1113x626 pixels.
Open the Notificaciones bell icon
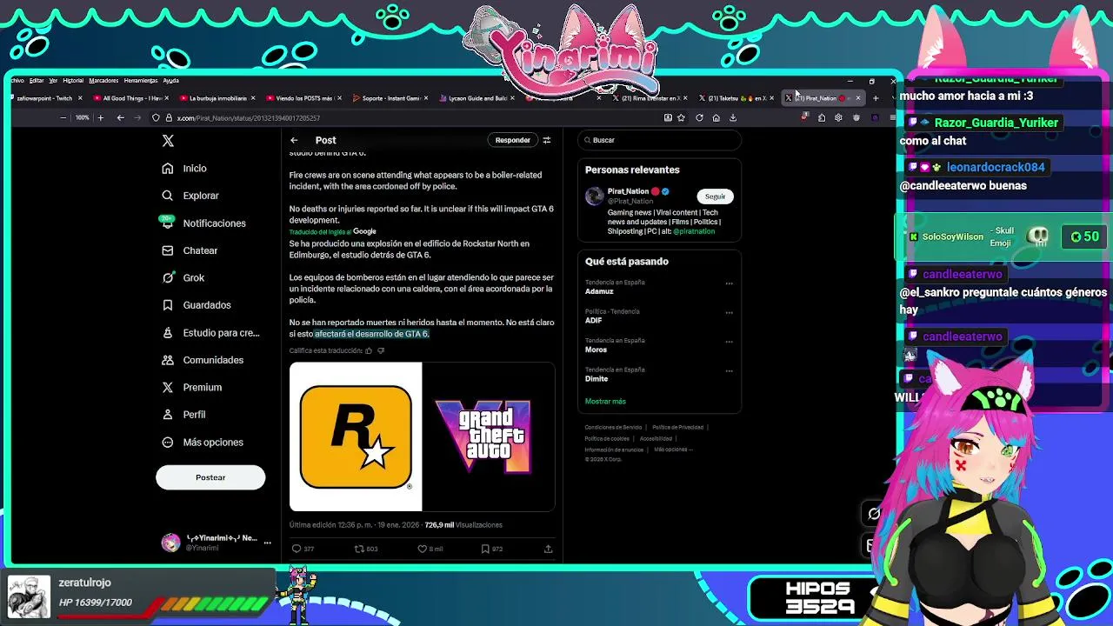point(167,223)
